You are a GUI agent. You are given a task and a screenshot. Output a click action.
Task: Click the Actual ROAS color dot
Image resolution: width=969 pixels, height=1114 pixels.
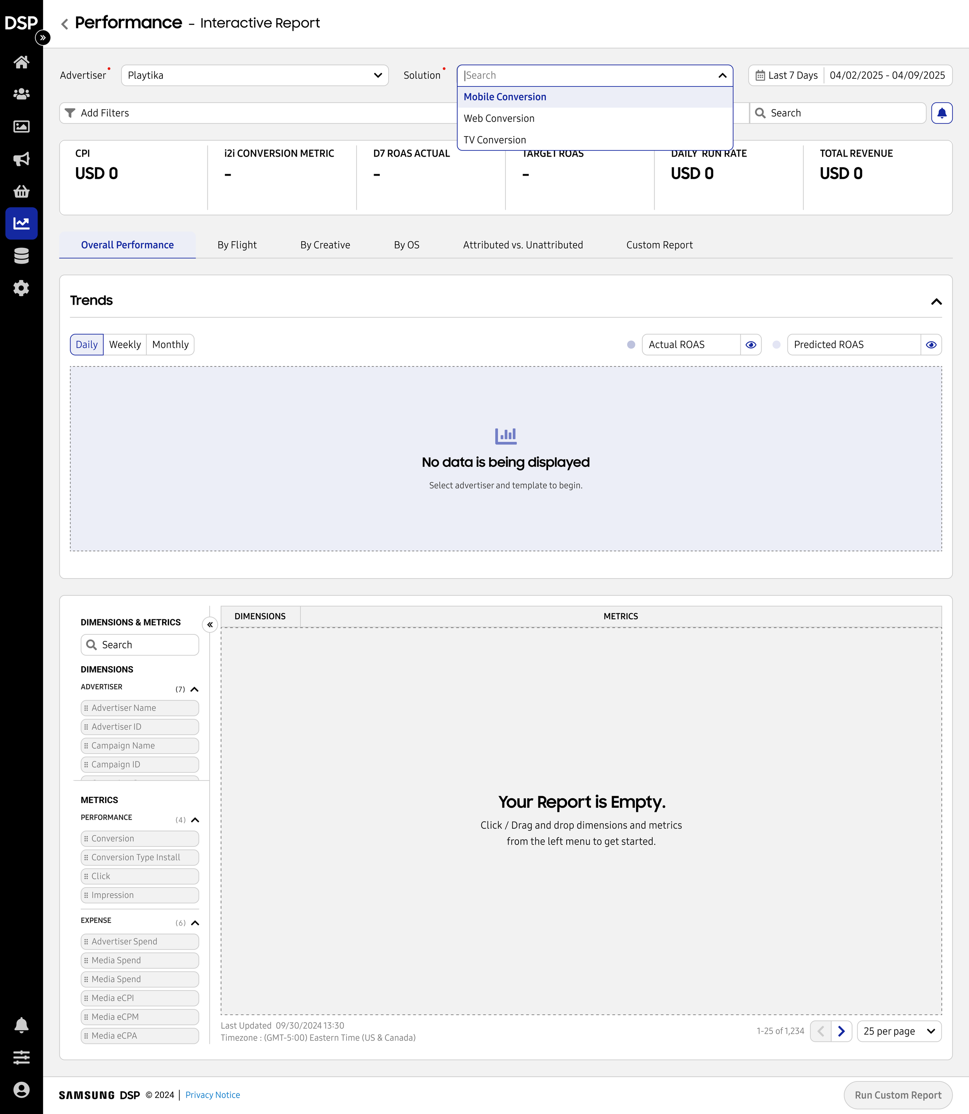click(x=631, y=345)
